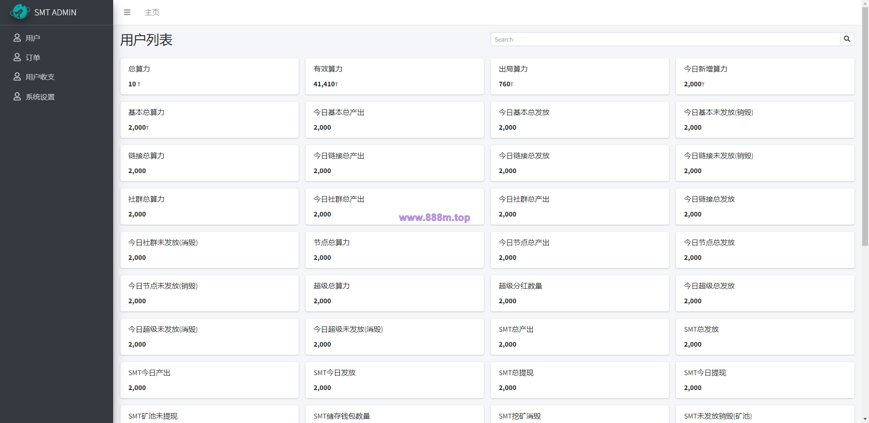This screenshot has width=869, height=423.
Task: Select the SMT挖矿消毁 card title
Action: click(x=520, y=416)
